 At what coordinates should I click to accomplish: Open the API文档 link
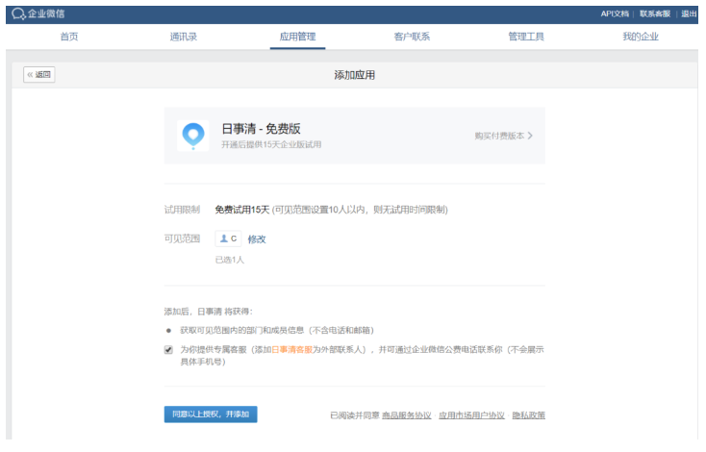tap(615, 14)
